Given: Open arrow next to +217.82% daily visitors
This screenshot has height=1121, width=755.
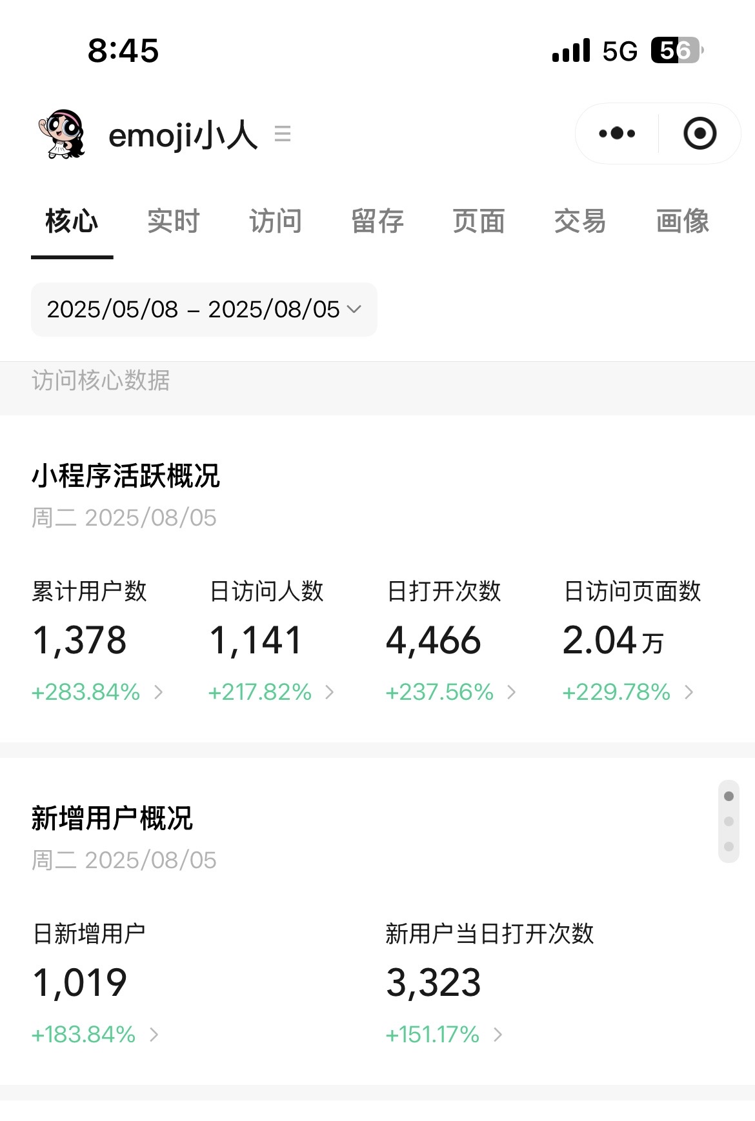Looking at the screenshot, I should point(330,692).
